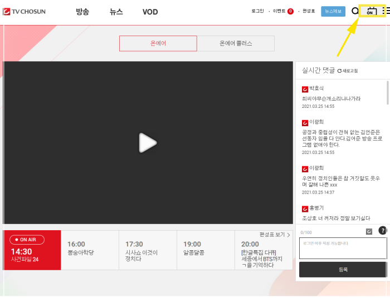Open the 편성표 link
This screenshot has height=303, width=390.
(309, 11)
